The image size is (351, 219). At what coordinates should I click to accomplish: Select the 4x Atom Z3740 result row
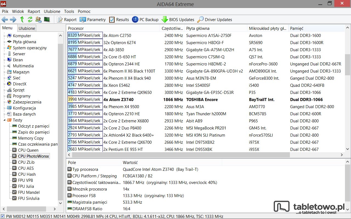point(206,99)
